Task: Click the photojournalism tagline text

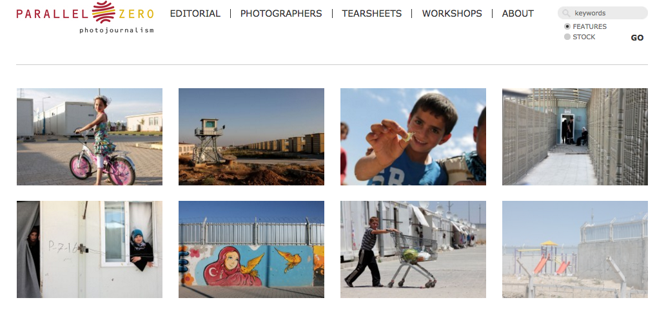Action: click(x=117, y=30)
